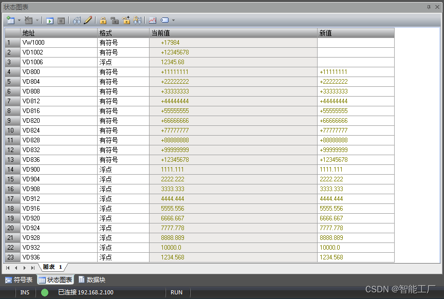Image resolution: width=444 pixels, height=299 pixels.
Task: Open the tag icon dropdown arrow
Action: pos(173,21)
